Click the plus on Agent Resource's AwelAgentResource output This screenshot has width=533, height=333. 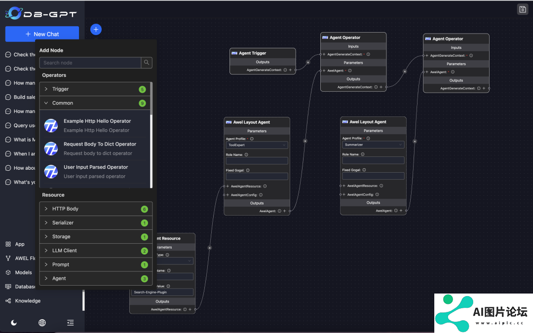click(x=190, y=309)
